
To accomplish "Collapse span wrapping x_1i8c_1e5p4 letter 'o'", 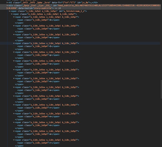I will (14, 26).
